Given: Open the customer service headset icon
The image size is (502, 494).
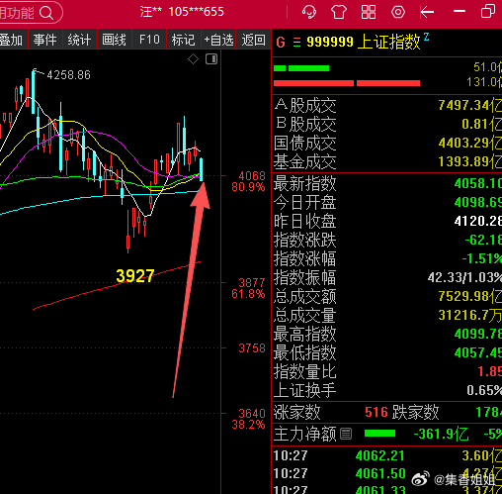Looking at the screenshot, I should pos(309,12).
